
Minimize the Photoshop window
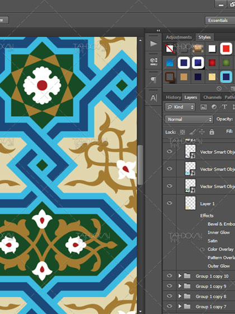(x=221, y=5)
